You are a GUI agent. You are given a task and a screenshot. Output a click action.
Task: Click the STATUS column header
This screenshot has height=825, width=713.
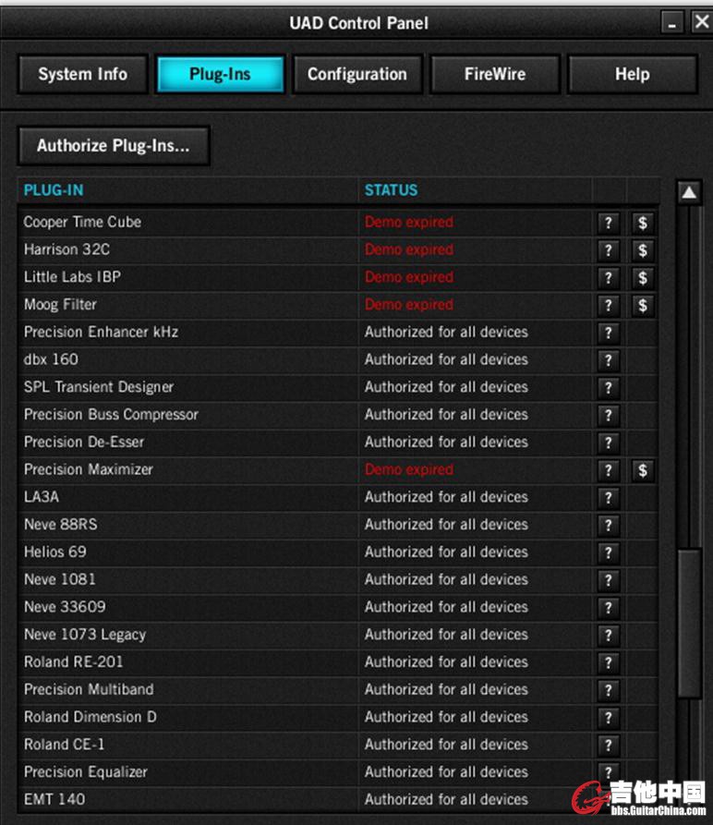click(x=392, y=190)
